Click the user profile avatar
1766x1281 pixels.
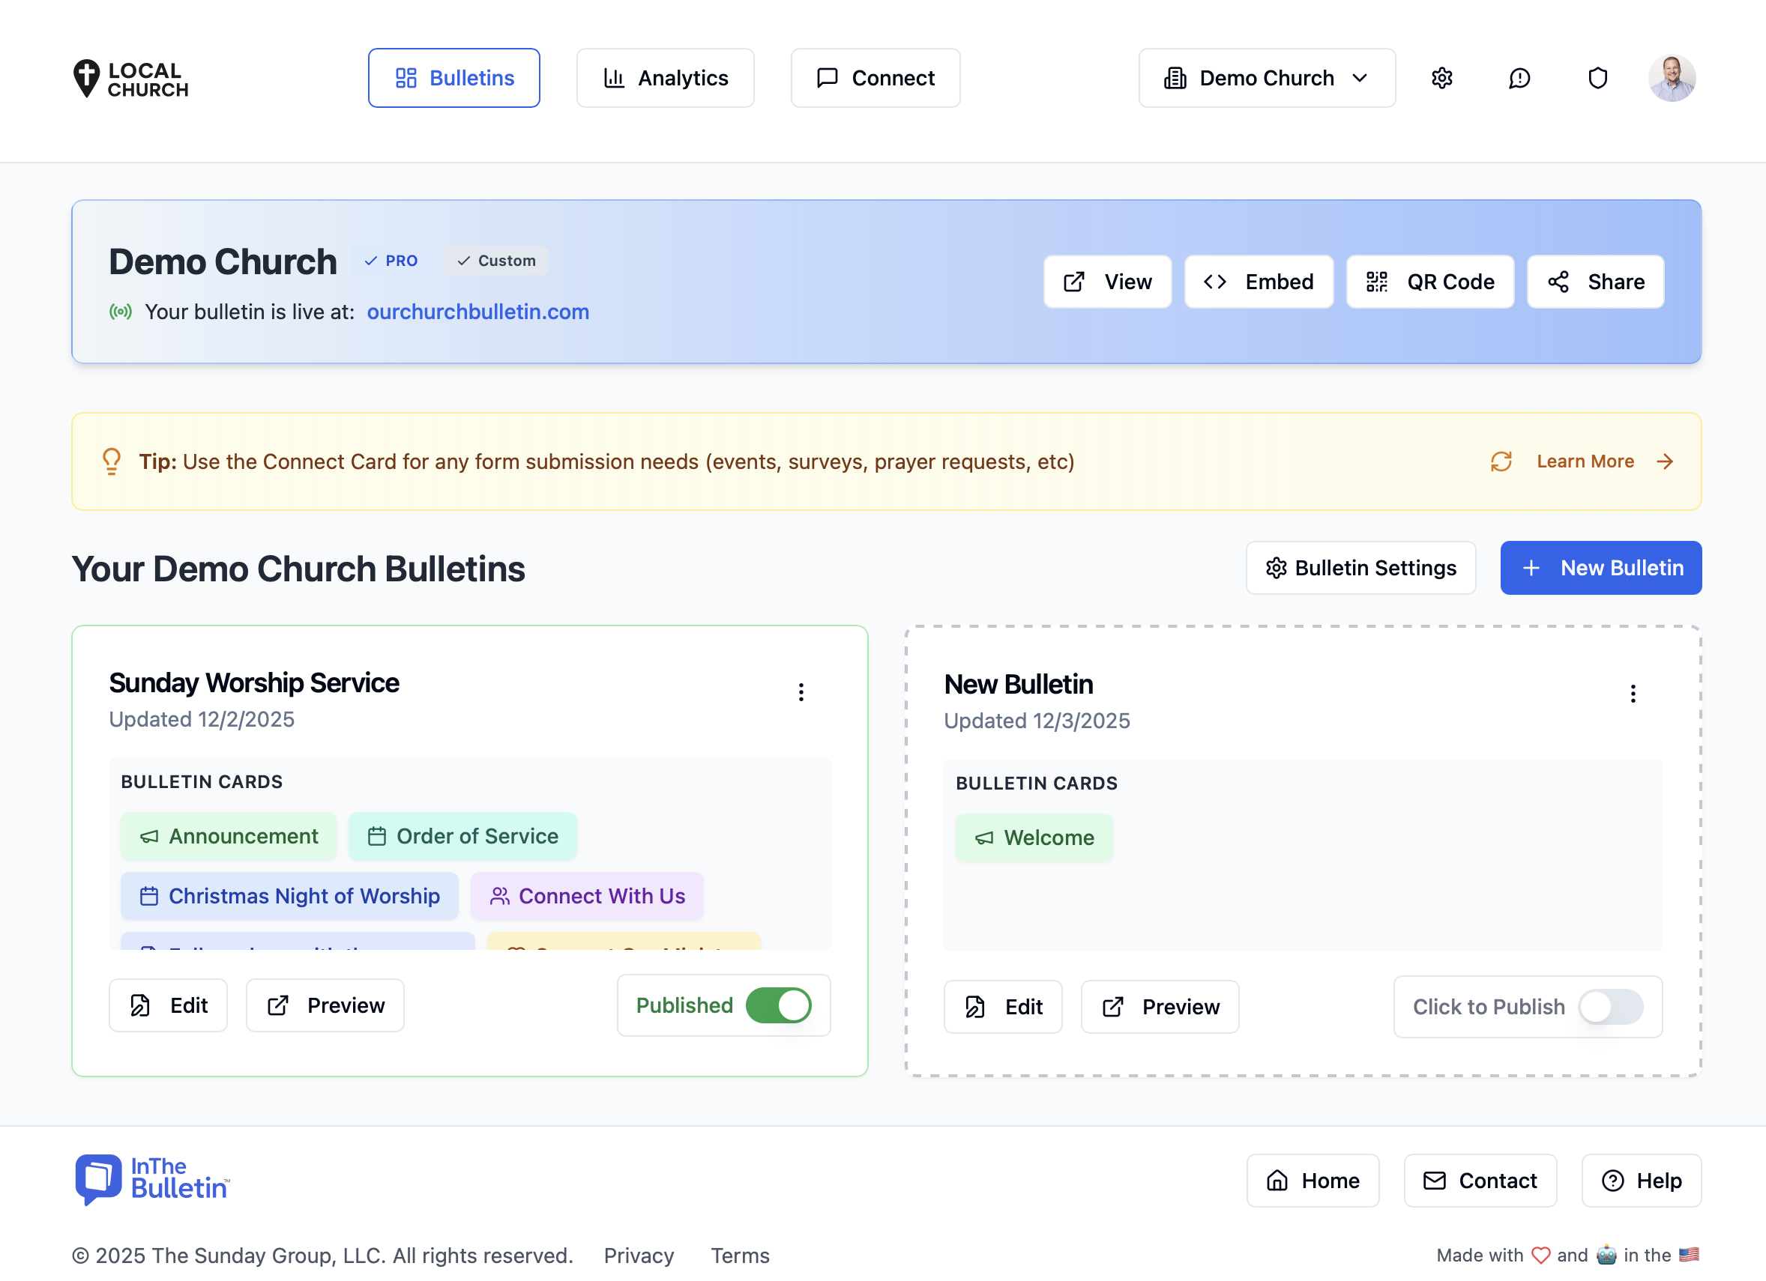[x=1671, y=78]
